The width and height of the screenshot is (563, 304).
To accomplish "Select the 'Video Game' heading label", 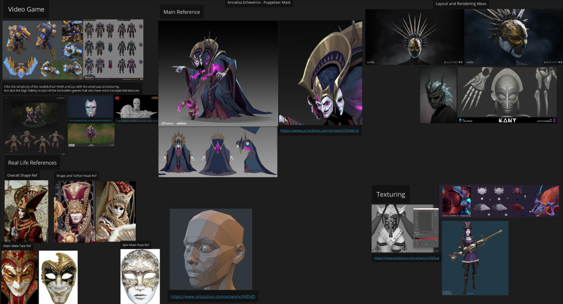I will pyautogui.click(x=26, y=9).
